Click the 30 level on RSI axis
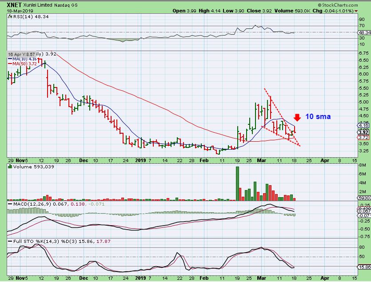This screenshot has width=371, height=282. point(362,38)
